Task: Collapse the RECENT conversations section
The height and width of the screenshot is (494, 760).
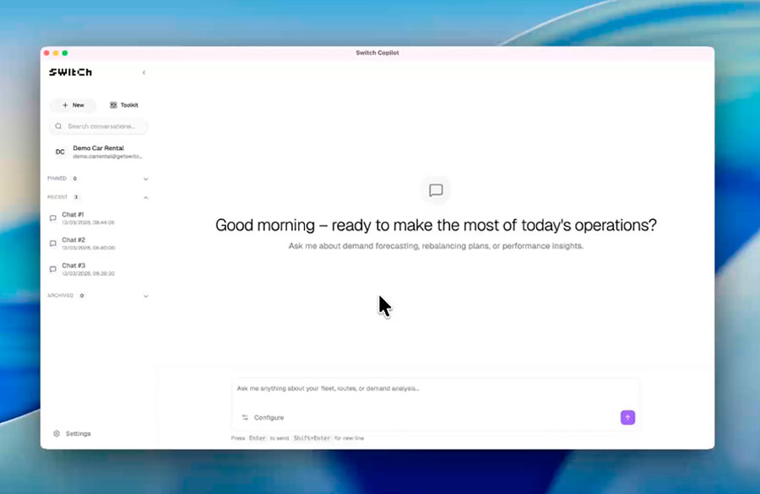Action: [145, 196]
